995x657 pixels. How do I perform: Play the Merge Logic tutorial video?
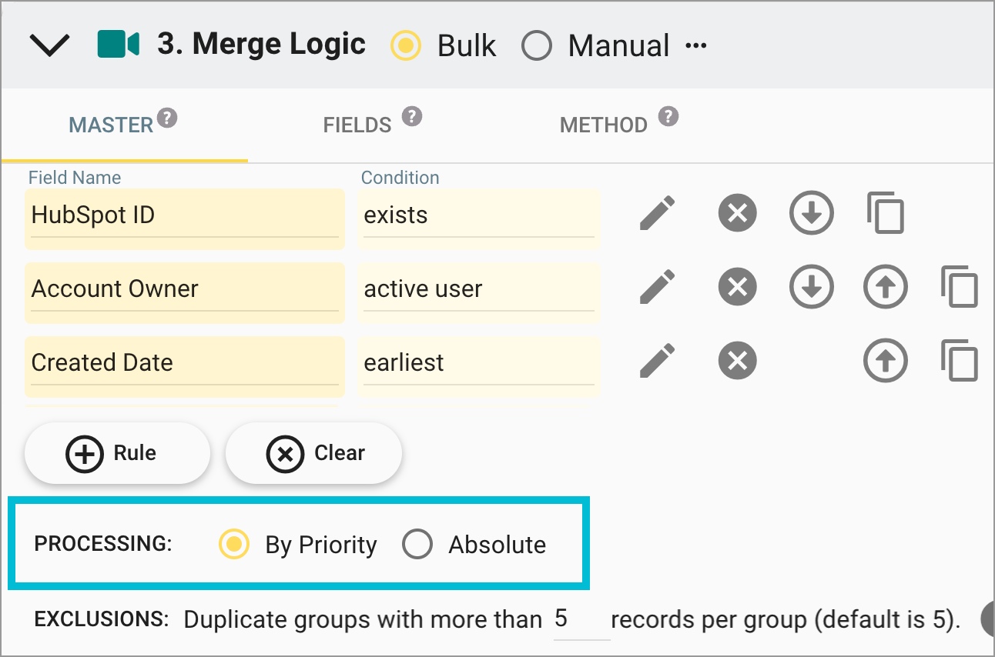pos(119,44)
